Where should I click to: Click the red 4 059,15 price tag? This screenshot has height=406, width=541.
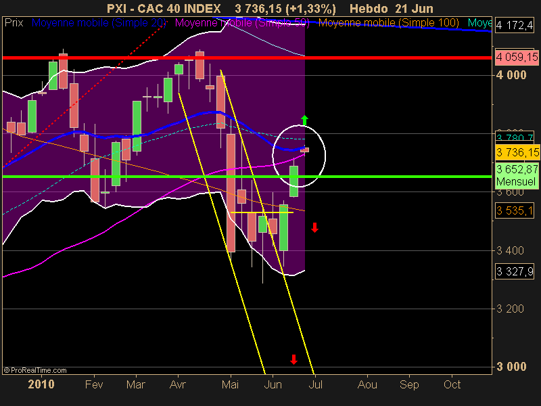517,57
